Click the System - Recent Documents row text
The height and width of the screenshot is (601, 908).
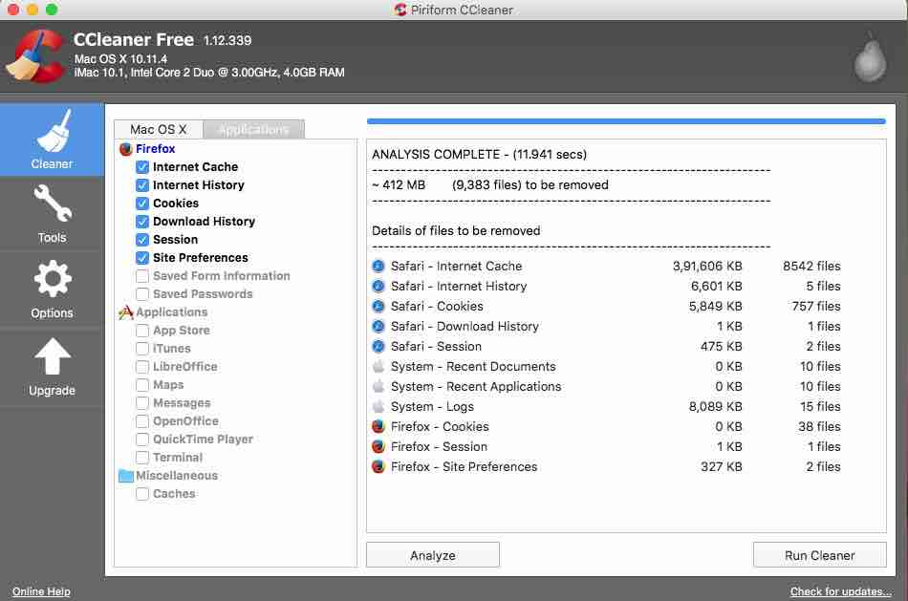(473, 367)
